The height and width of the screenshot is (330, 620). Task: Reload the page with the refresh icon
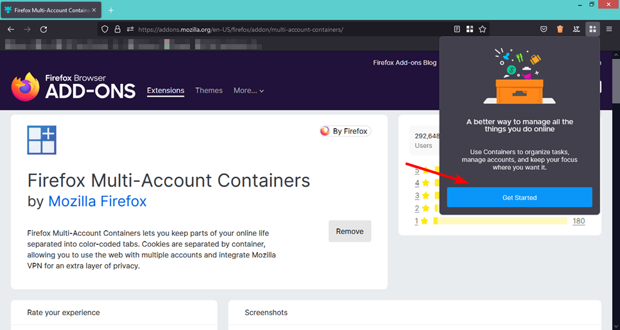coord(44,29)
